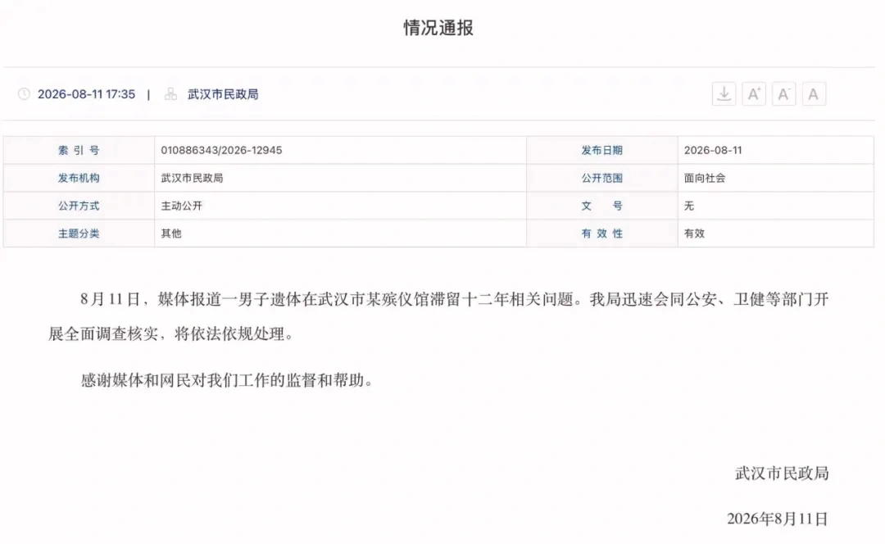Select 武汉市民政局 in the table row
885x544 pixels.
192,178
